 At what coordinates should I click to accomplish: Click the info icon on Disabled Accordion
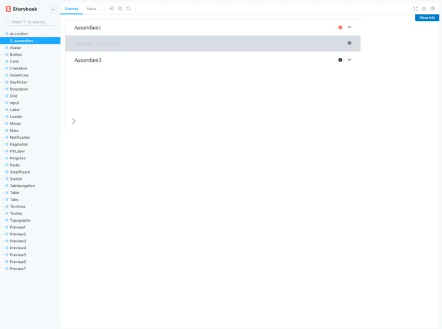point(349,43)
